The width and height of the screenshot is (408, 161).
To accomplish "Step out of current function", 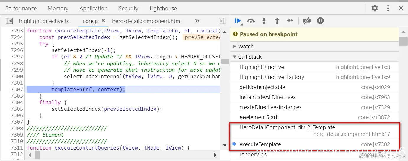I will tap(277, 21).
